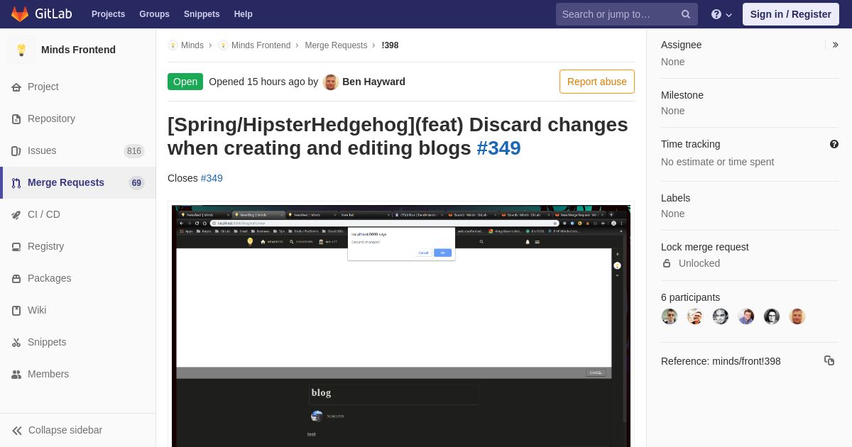Click the !398 breadcrumb item

coord(390,45)
